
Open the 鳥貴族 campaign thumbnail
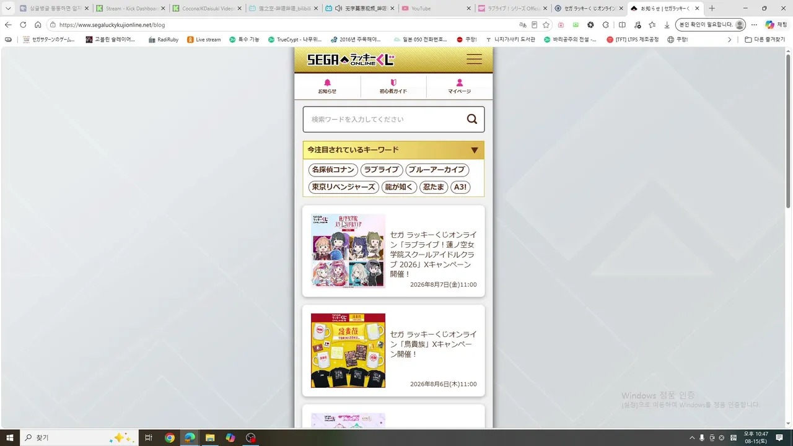(348, 351)
